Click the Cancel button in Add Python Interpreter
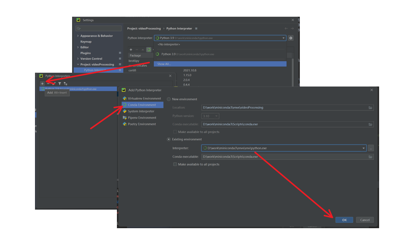408x251 pixels. pyautogui.click(x=365, y=220)
